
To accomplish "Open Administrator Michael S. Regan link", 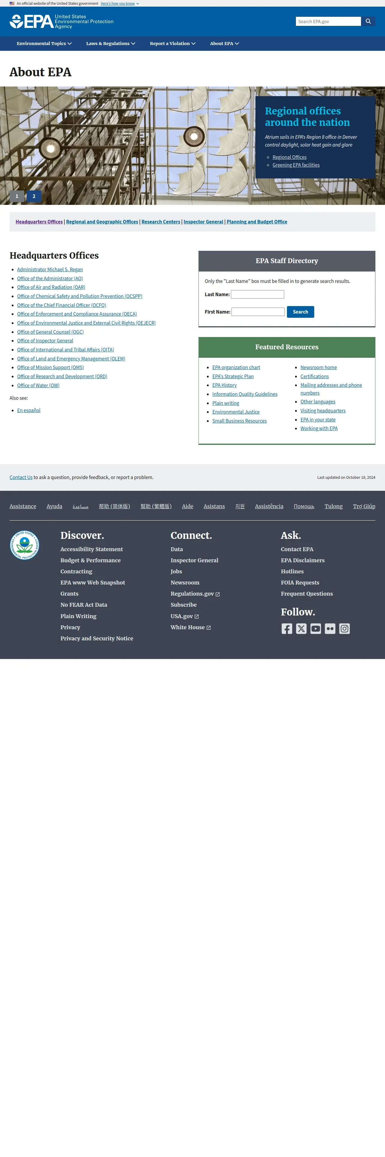I will 50,269.
